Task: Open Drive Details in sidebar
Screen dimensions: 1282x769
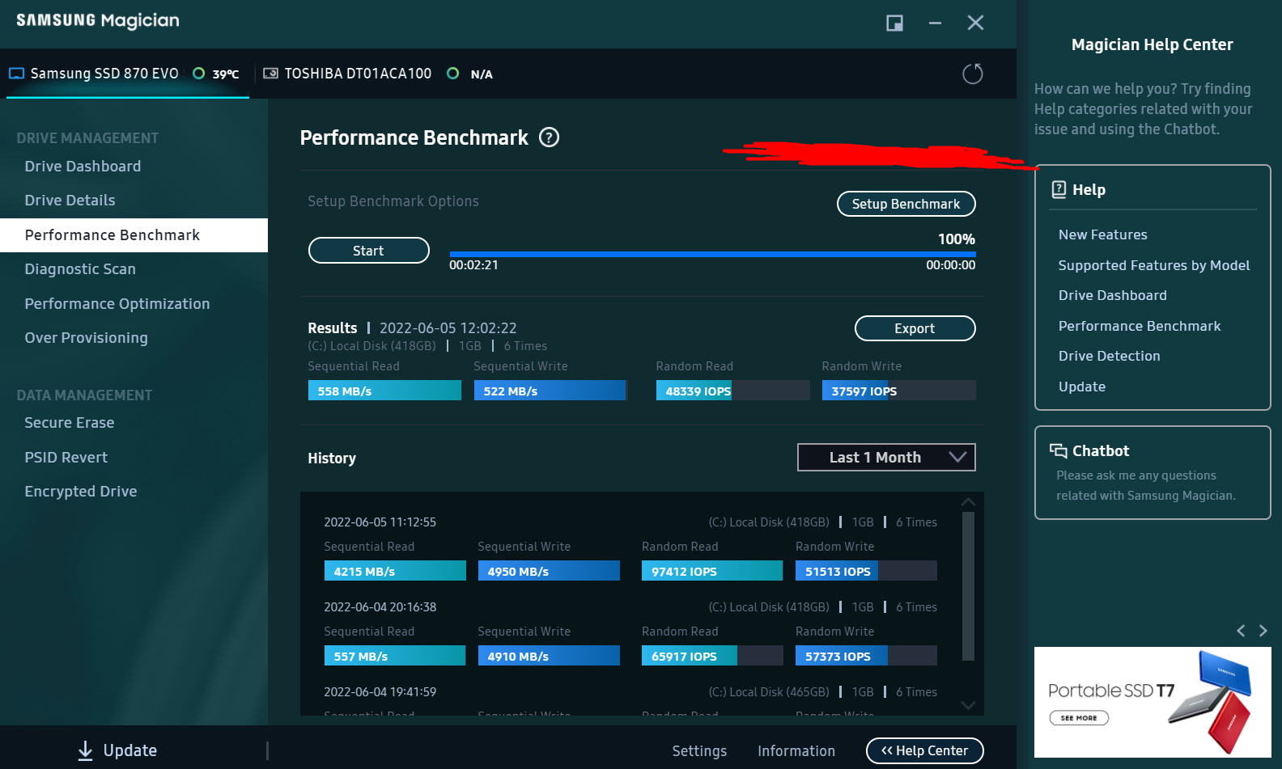Action: click(70, 200)
